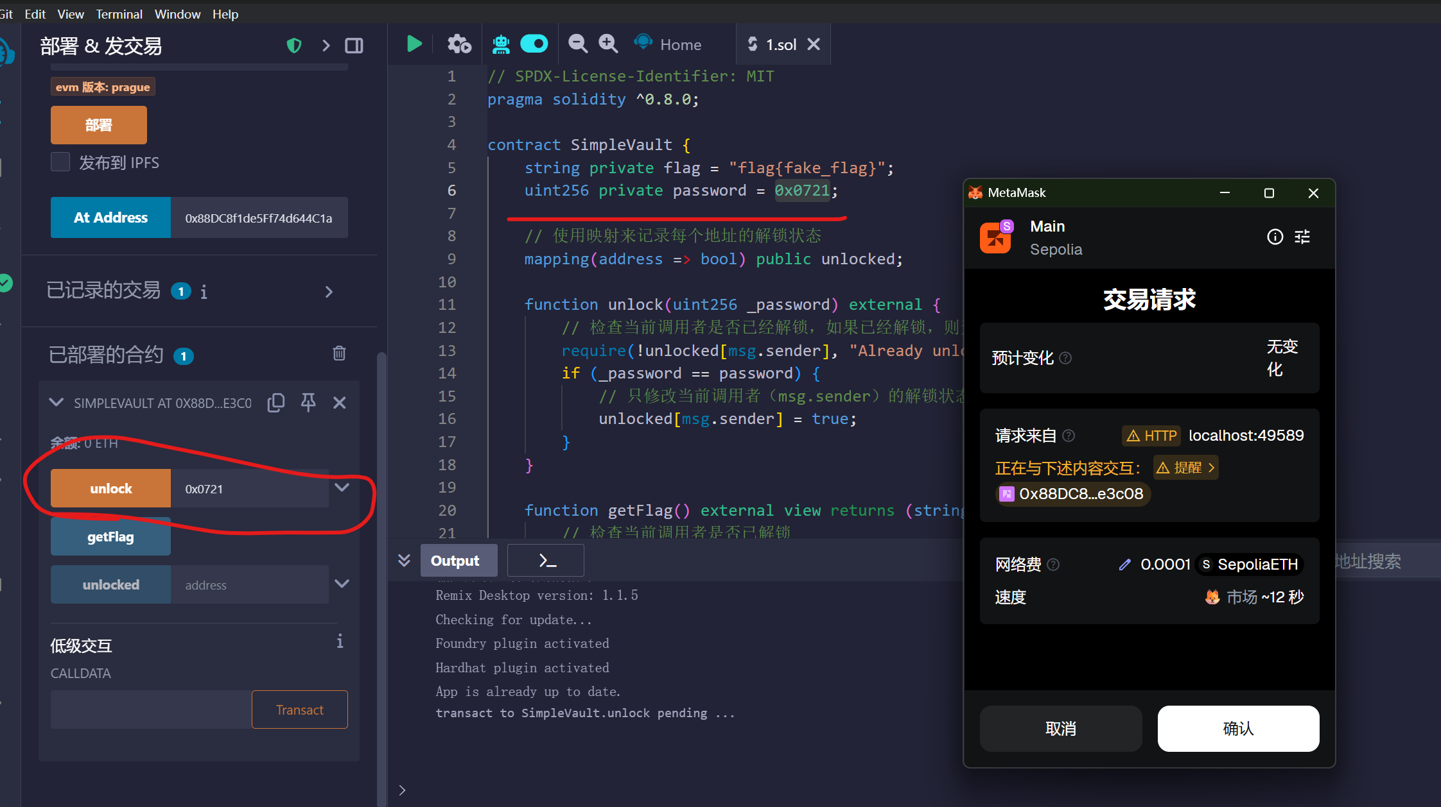The width and height of the screenshot is (1441, 807).
Task: Edit network fee with pencil icon
Action: click(1124, 565)
